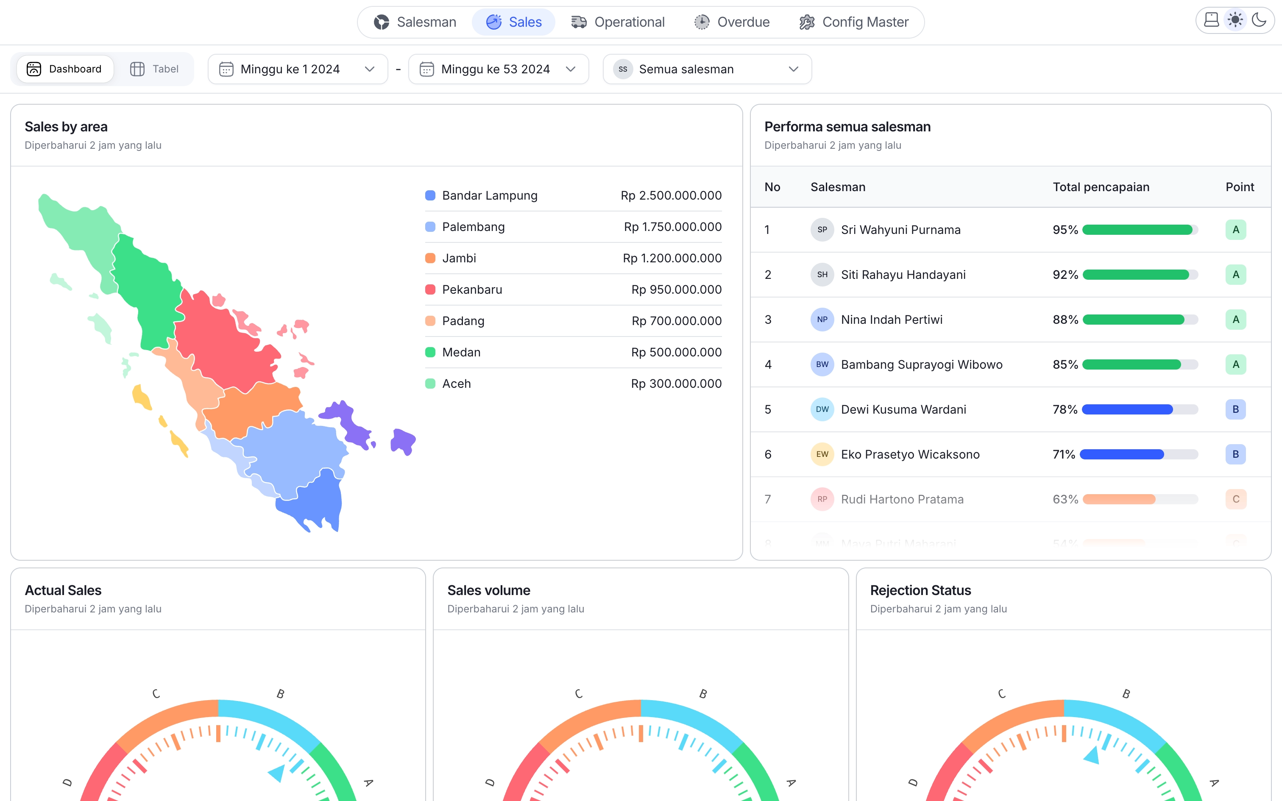
Task: Click the B point badge for Dewi Kusuma
Action: coord(1236,409)
